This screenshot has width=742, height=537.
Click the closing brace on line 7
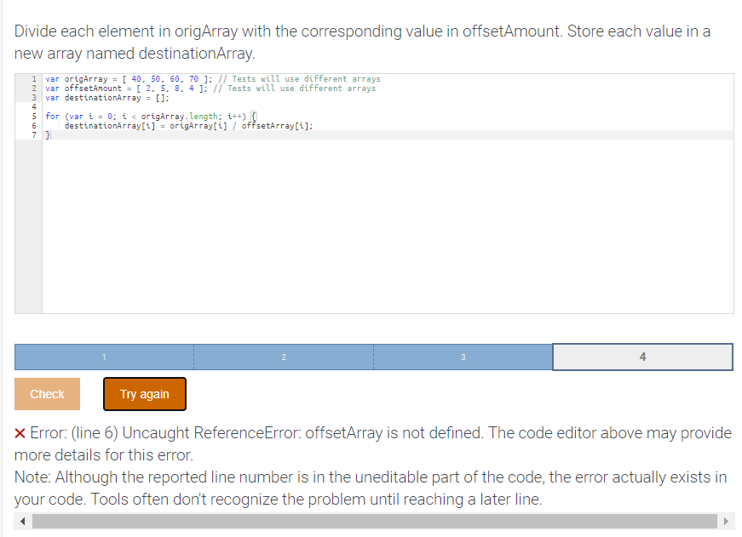click(x=49, y=134)
